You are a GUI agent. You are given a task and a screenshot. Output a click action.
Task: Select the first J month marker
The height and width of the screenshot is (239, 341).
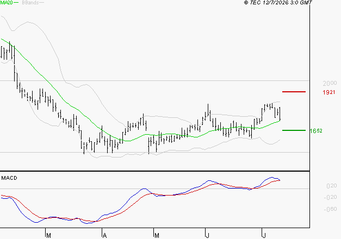208,236
